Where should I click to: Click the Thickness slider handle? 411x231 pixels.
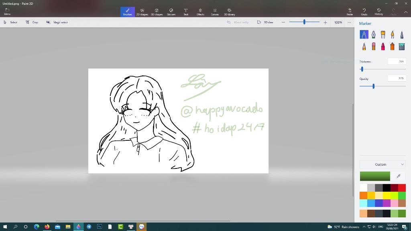click(362, 69)
